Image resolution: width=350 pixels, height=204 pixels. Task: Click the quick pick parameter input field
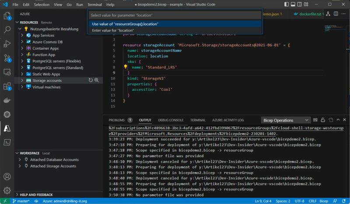(x=175, y=15)
